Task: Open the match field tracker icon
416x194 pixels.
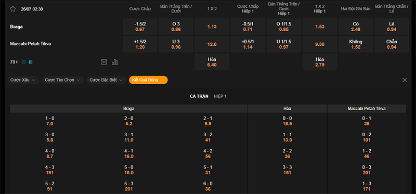Action: (x=103, y=62)
